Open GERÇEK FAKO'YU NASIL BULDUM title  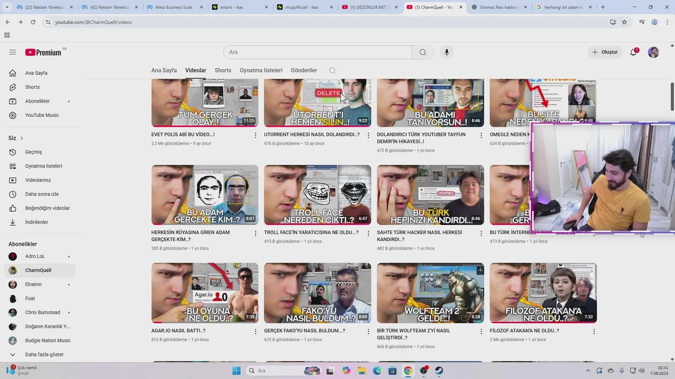pyautogui.click(x=305, y=331)
